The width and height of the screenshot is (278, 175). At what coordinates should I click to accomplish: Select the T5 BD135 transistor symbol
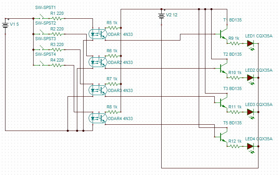click(x=223, y=137)
